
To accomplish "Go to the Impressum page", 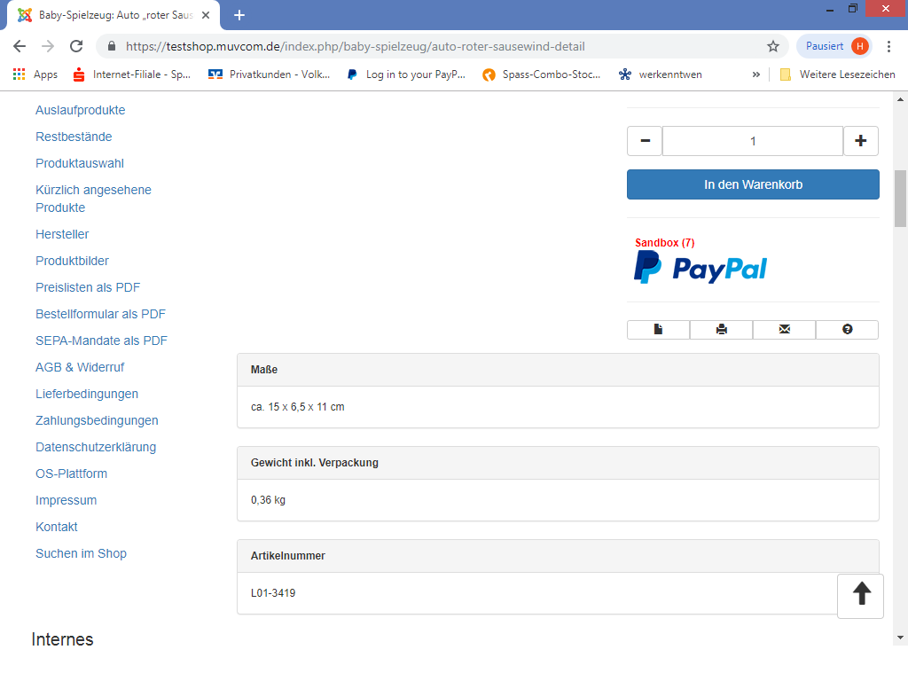I will coord(67,500).
